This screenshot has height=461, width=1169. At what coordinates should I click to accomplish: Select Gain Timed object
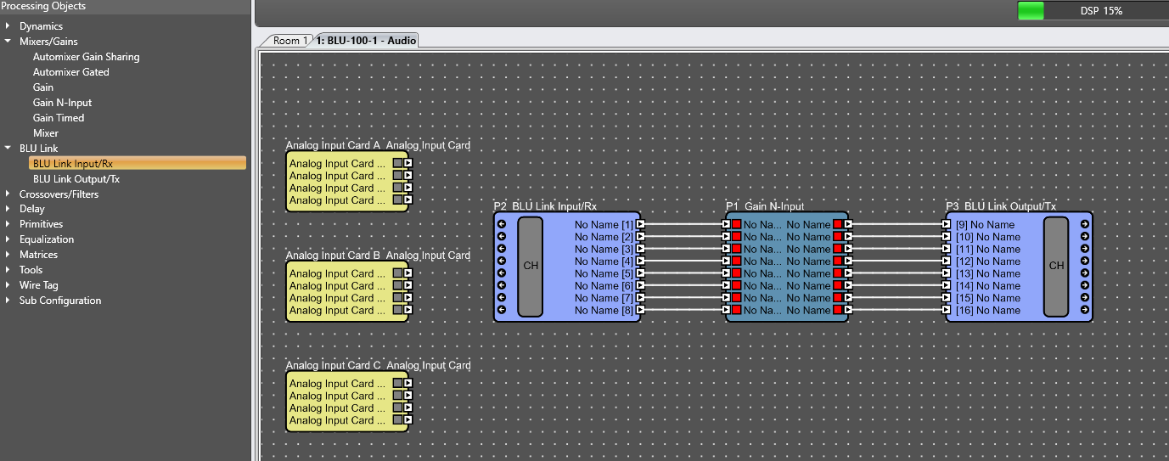59,118
